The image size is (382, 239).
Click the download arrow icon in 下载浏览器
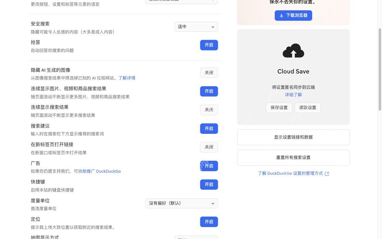(x=281, y=16)
